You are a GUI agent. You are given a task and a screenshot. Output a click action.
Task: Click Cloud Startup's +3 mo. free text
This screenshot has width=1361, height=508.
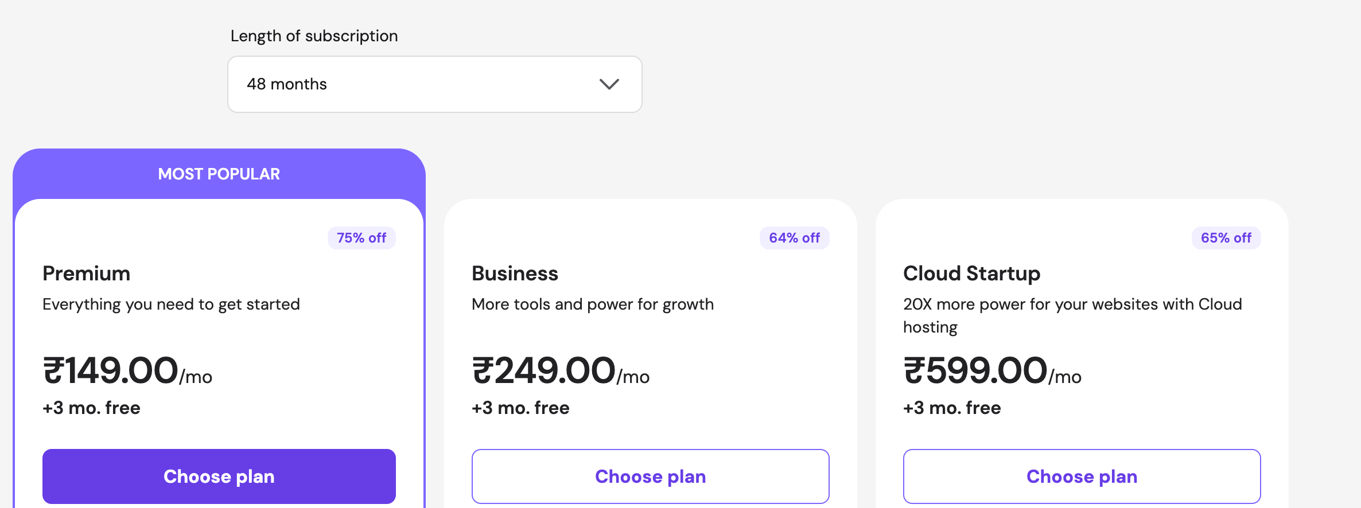click(x=952, y=408)
